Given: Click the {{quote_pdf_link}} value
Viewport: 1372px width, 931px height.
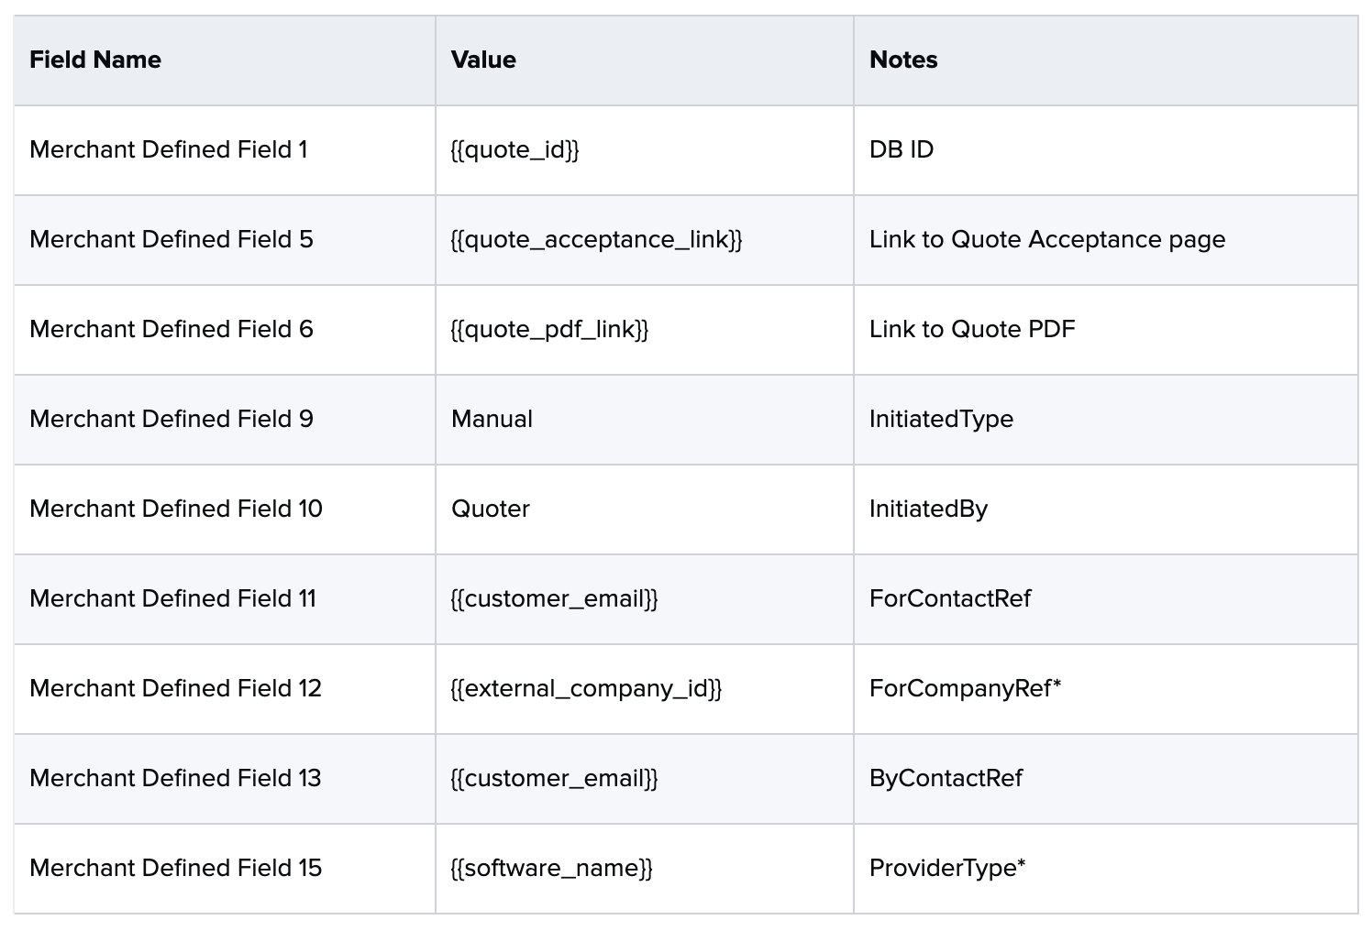Looking at the screenshot, I should tap(550, 329).
